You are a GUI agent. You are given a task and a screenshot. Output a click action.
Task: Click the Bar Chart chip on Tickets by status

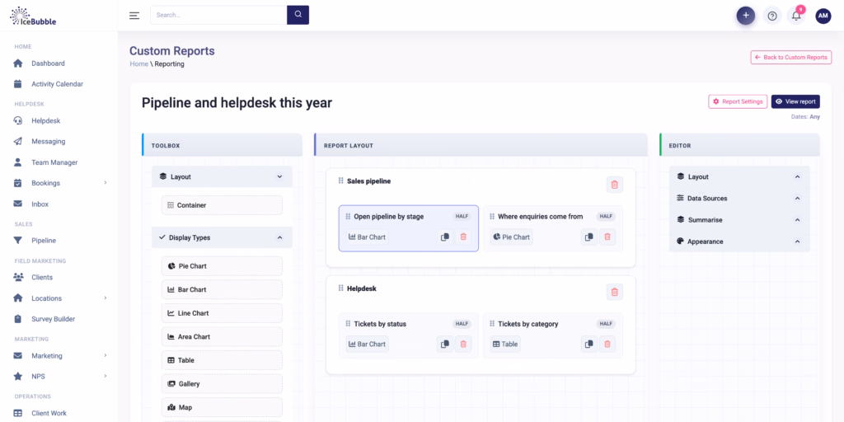pos(367,344)
